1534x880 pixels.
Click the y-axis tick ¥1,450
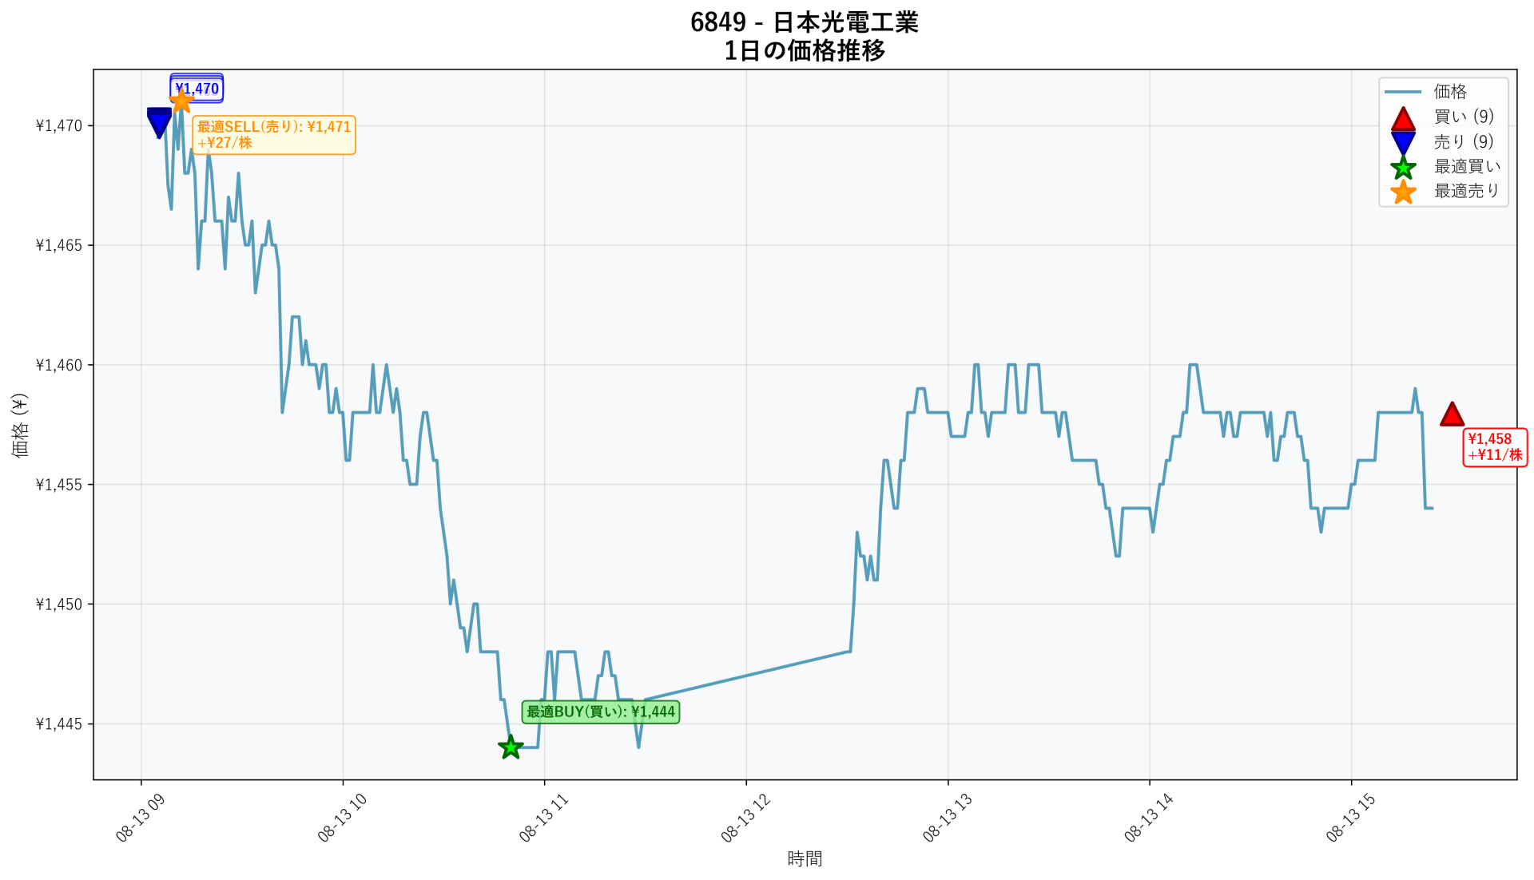(x=59, y=605)
